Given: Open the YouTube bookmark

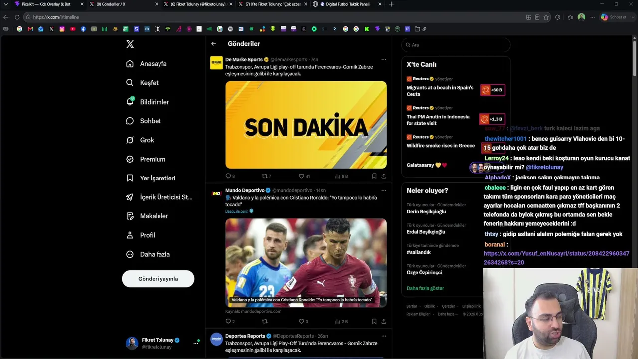Looking at the screenshot, I should pos(73,29).
